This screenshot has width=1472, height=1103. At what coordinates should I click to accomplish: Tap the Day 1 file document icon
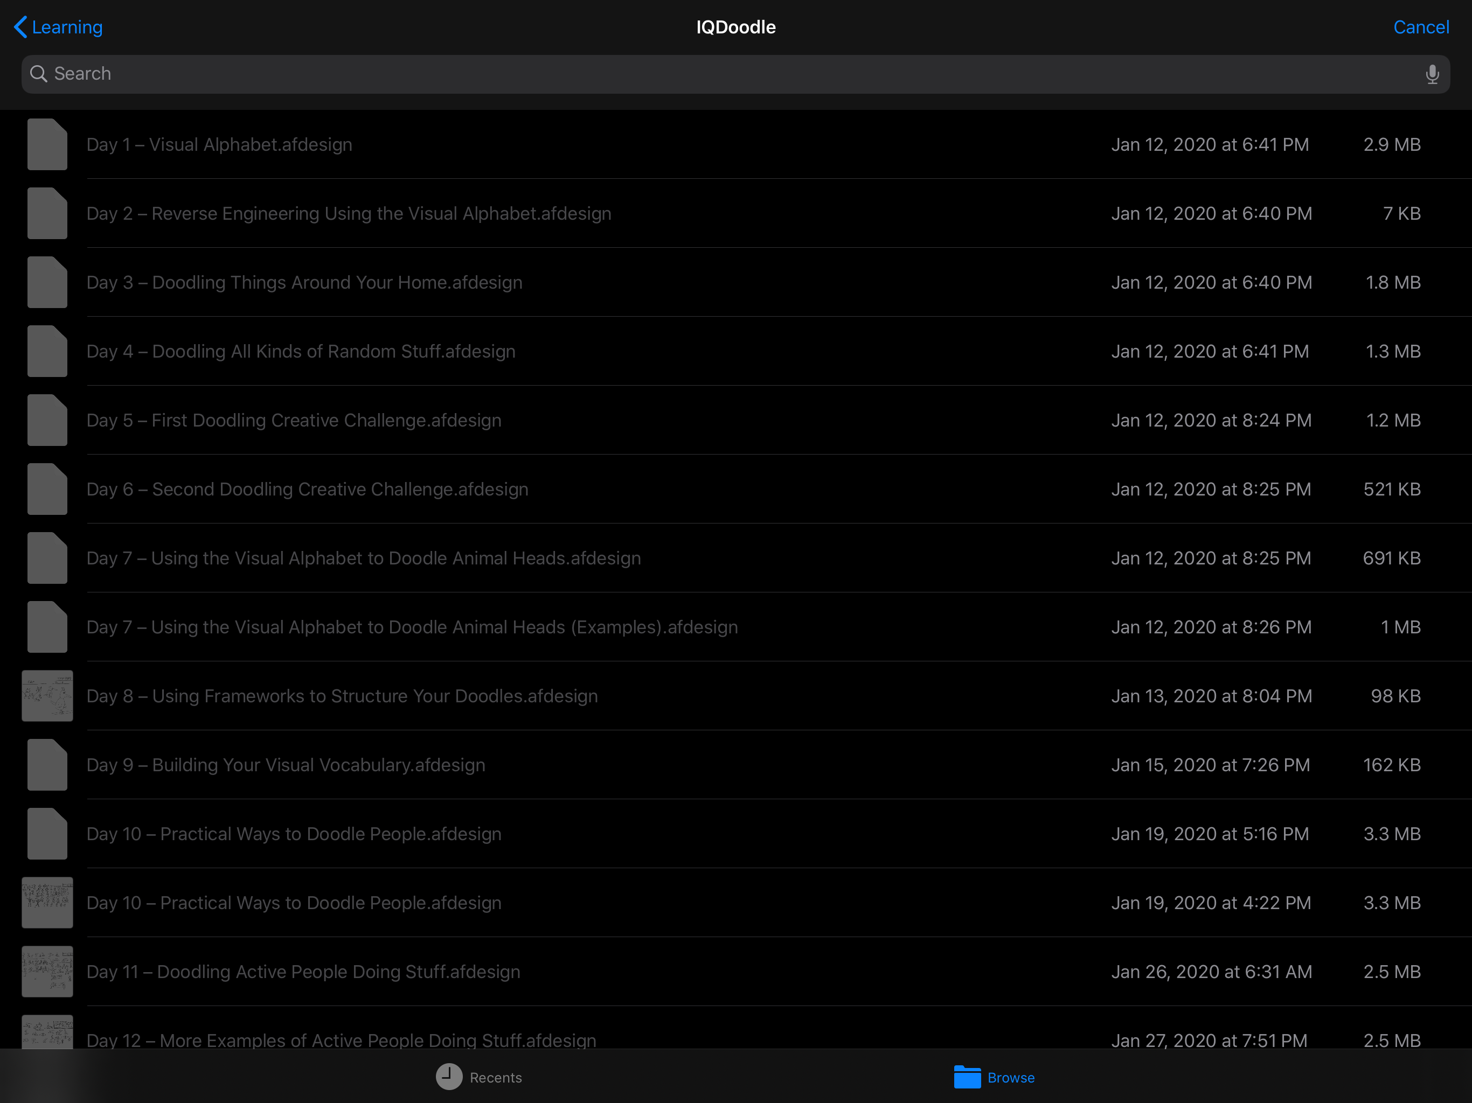[47, 144]
